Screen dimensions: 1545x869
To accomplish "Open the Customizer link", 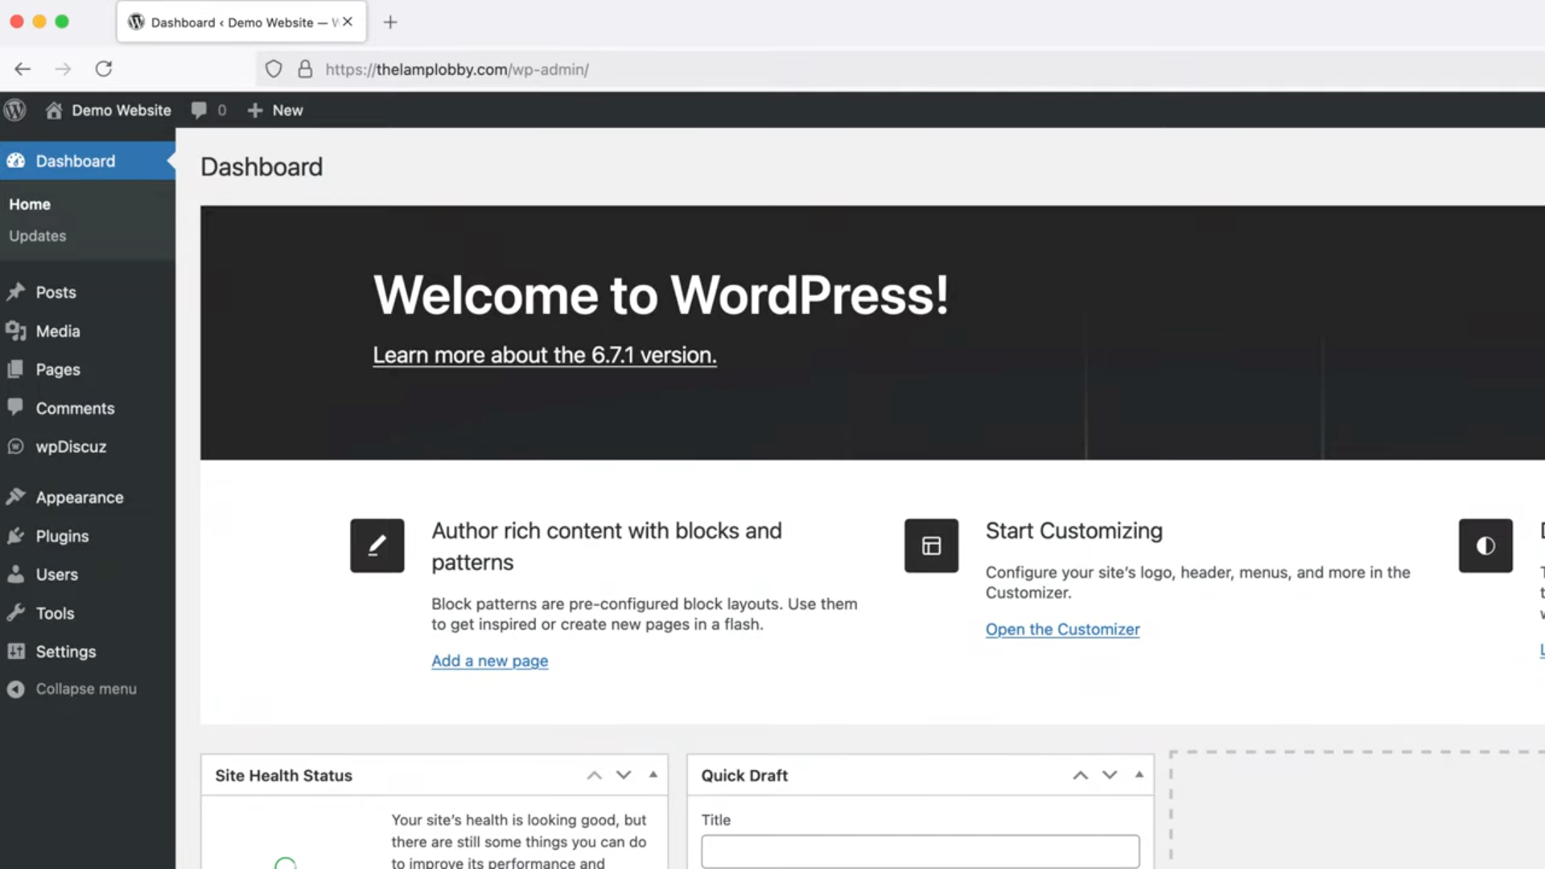I will point(1062,629).
